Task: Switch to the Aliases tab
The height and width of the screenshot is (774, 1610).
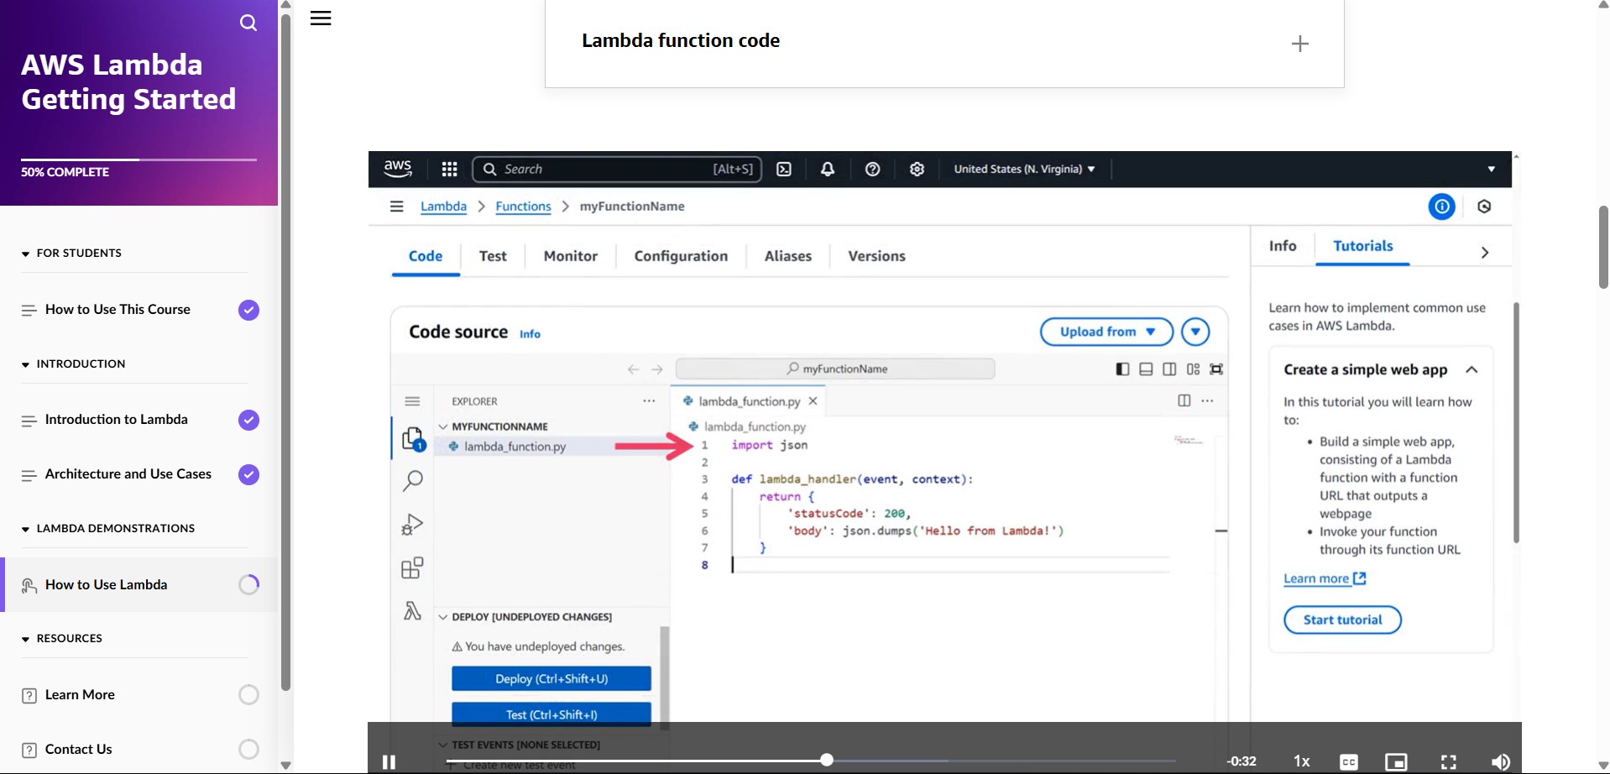Action: 788,257
